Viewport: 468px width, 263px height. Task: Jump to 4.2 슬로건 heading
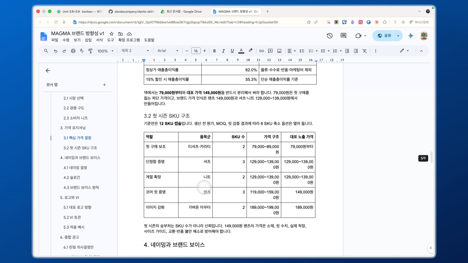(x=72, y=177)
